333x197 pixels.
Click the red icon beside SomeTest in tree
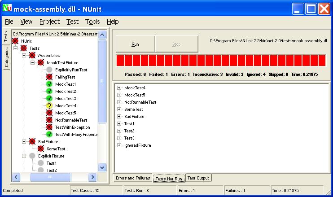coord(41,149)
